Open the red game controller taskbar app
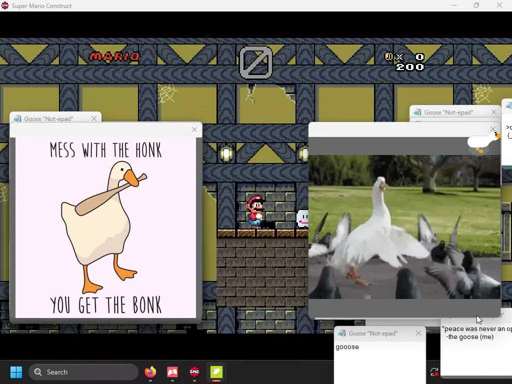 [x=172, y=372]
